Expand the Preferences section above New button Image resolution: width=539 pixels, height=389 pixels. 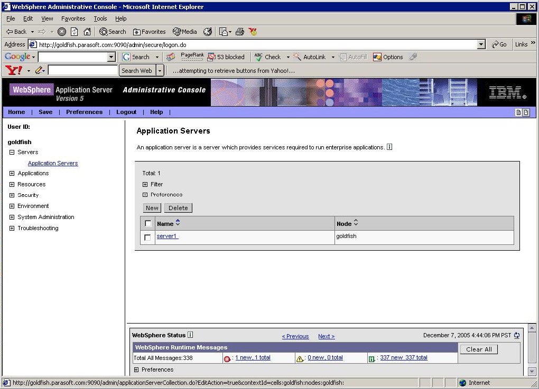[145, 195]
